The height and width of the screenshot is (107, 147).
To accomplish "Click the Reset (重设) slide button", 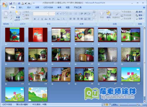I will click(26, 15).
